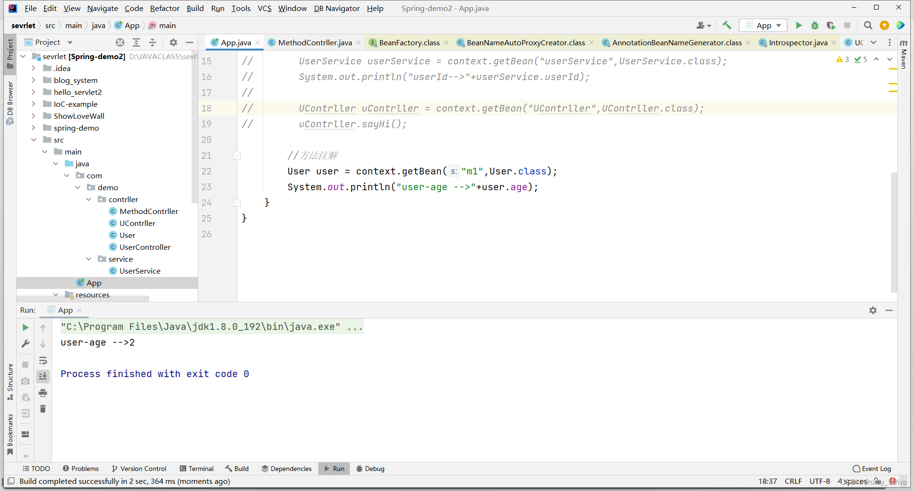Switch to Introspector.java tab
Image resolution: width=914 pixels, height=491 pixels.
coord(798,42)
